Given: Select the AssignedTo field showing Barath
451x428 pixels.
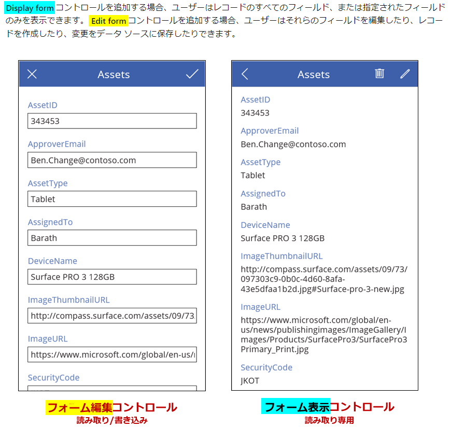Looking at the screenshot, I should click(112, 238).
